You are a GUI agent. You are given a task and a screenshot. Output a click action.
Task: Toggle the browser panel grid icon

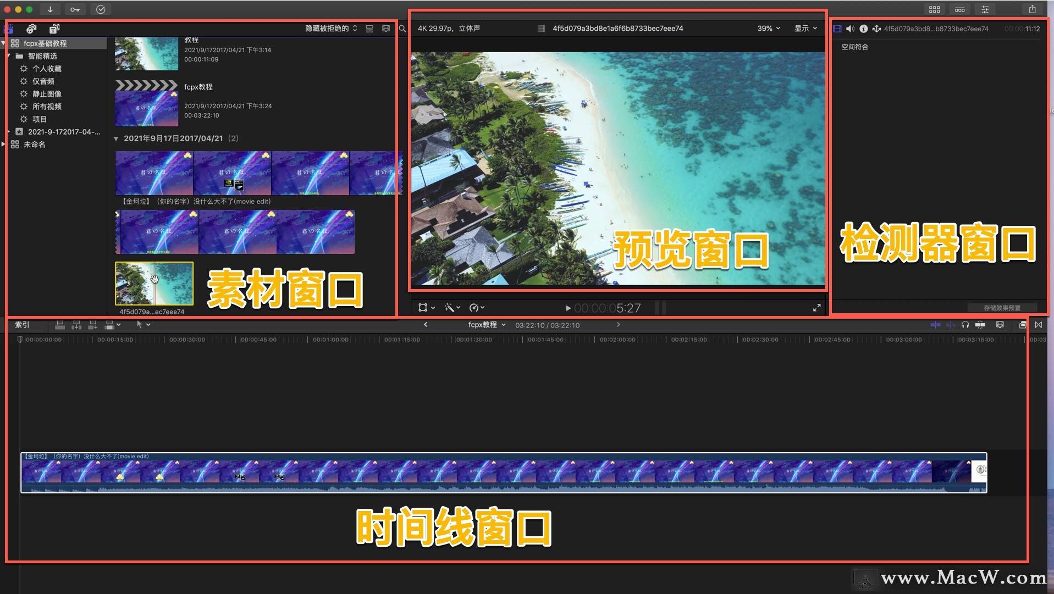tap(934, 9)
